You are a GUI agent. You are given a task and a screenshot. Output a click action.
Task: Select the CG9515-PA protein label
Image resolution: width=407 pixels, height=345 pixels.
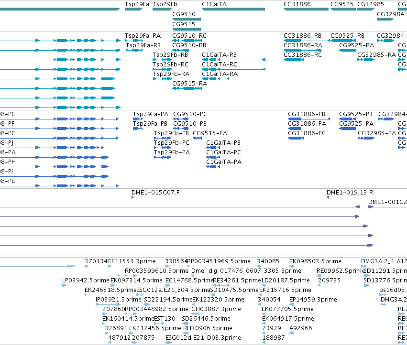coord(210,133)
